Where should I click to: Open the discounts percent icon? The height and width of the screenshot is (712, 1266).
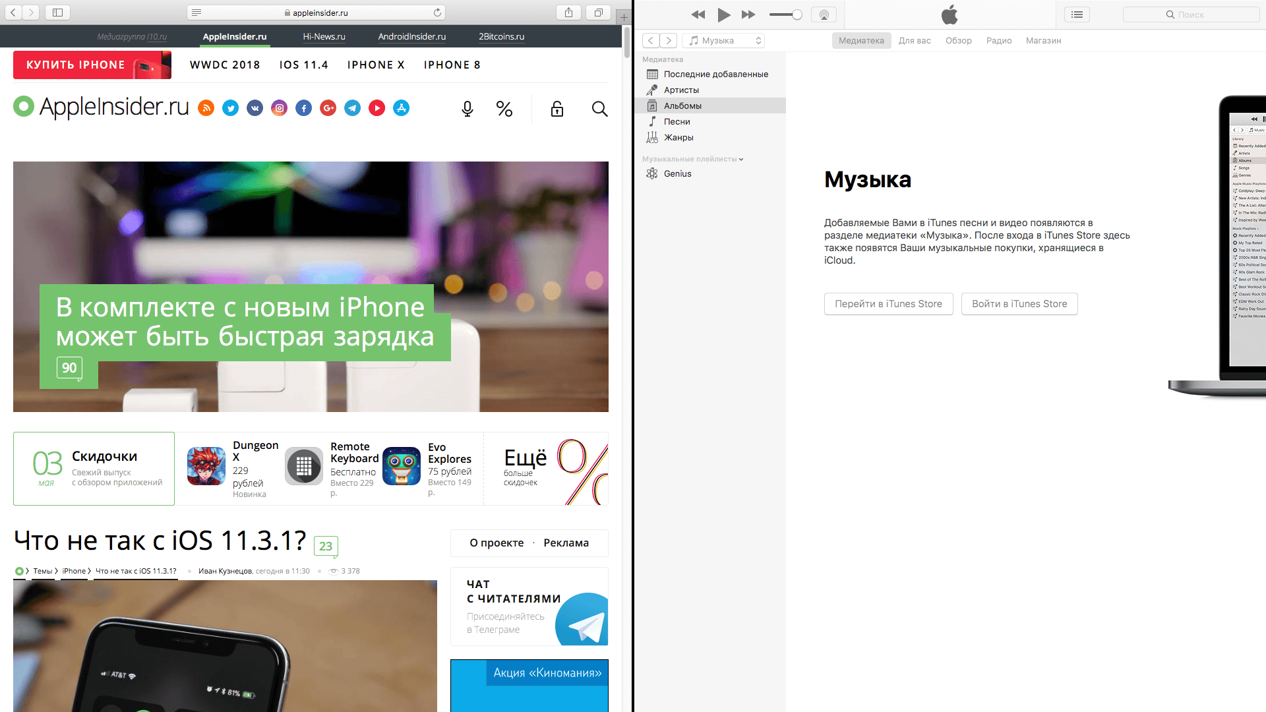pyautogui.click(x=504, y=109)
